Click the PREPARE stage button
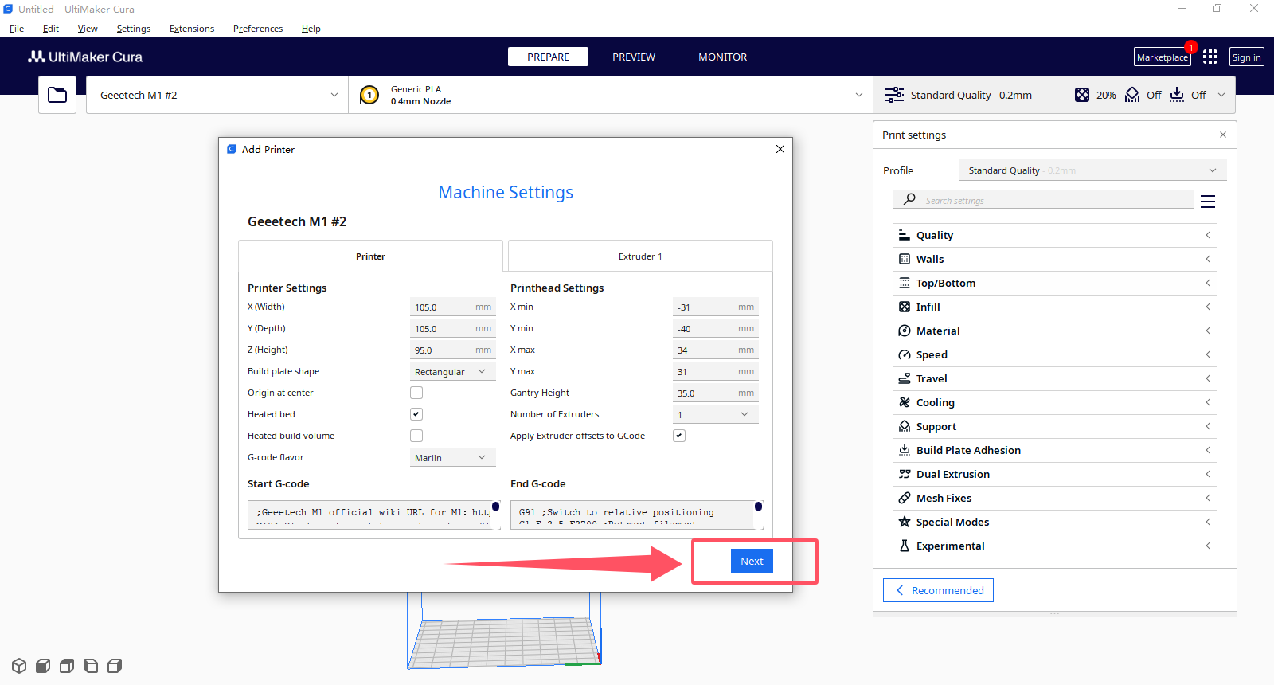1274x685 pixels. pyautogui.click(x=548, y=57)
